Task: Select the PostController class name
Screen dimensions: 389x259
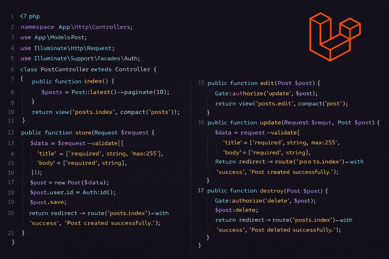Action: coord(65,69)
